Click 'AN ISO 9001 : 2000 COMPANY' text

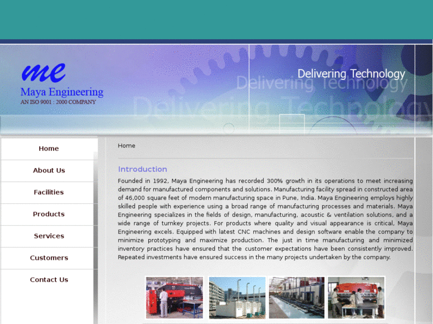point(58,102)
